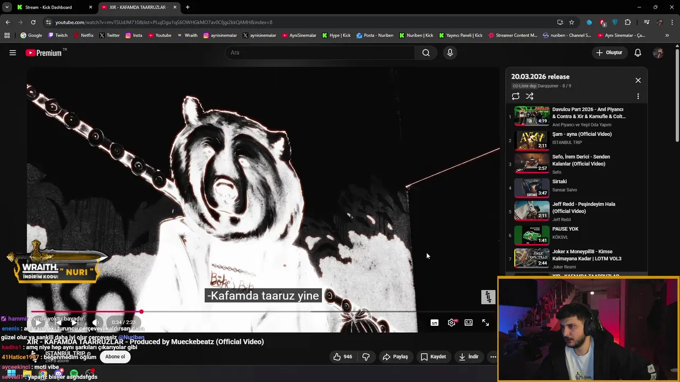Image resolution: width=680 pixels, height=382 pixels.
Task: Toggle playlist shuffle
Action: coord(530,96)
